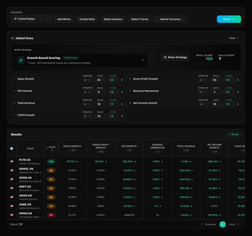Click the TOTAL REVENUE column header
252x236 pixels.
(x=186, y=148)
